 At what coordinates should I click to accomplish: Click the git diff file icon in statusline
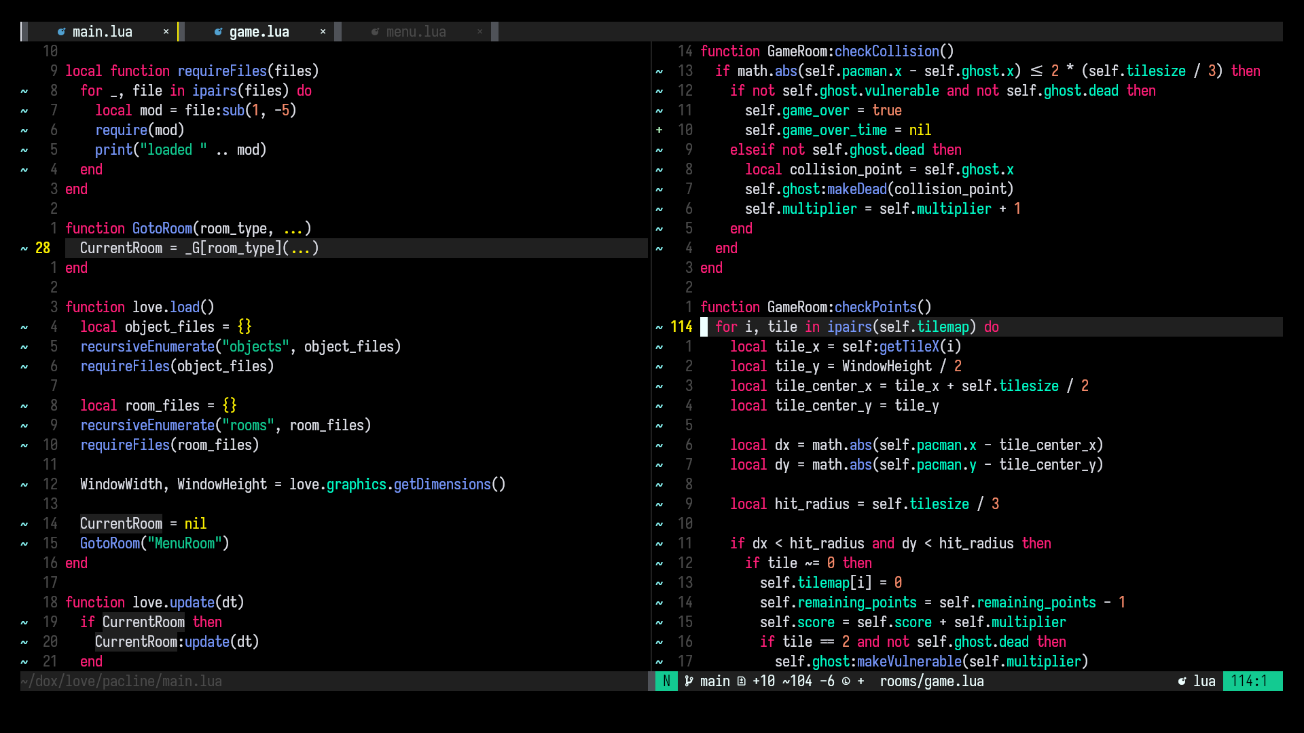[x=741, y=681]
